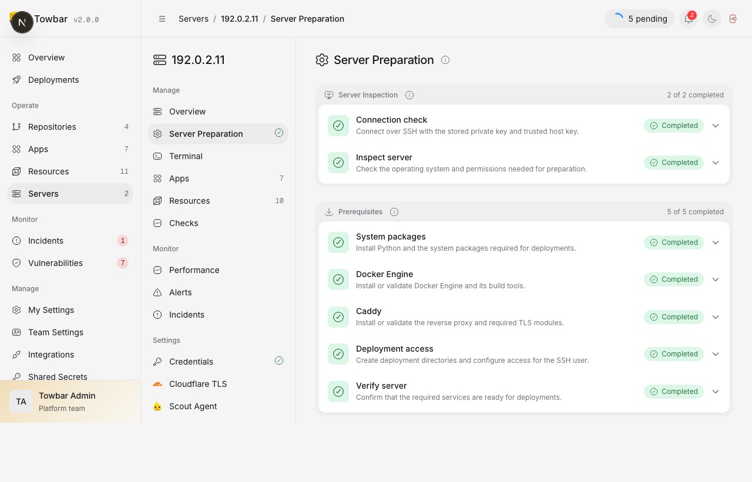Image resolution: width=752 pixels, height=482 pixels.
Task: Open Scout Agent settings
Action: pyautogui.click(x=218, y=406)
